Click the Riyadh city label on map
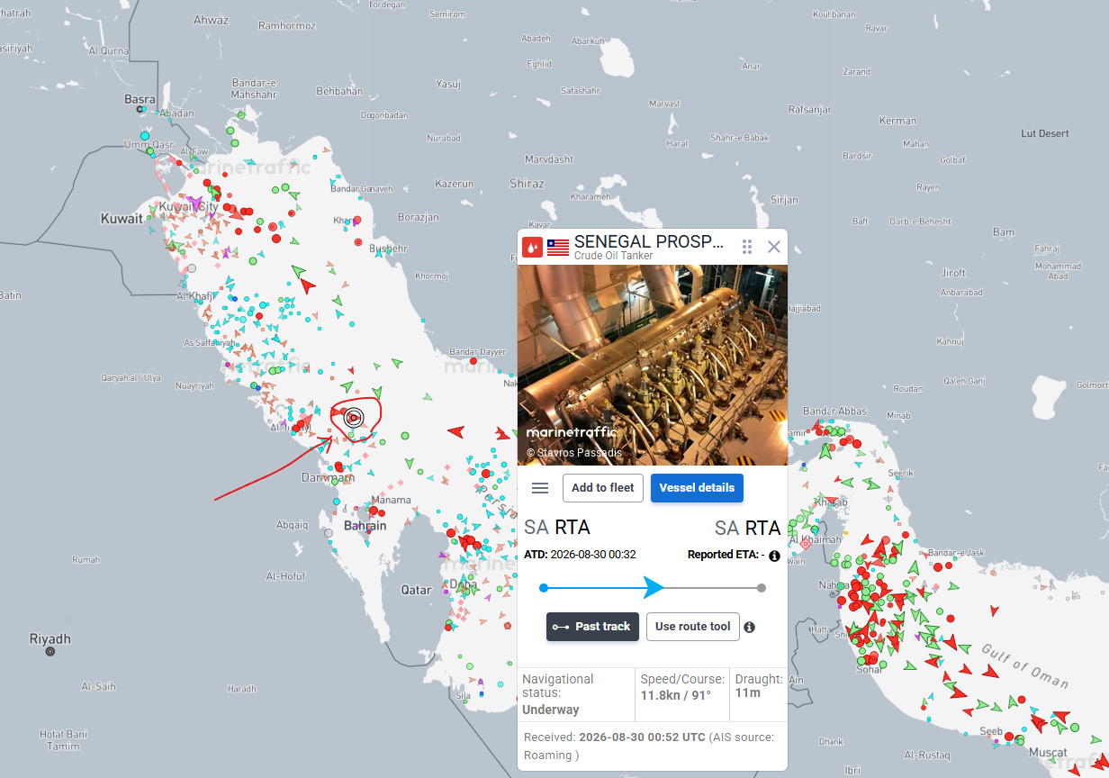Image resolution: width=1109 pixels, height=778 pixels. coord(50,639)
